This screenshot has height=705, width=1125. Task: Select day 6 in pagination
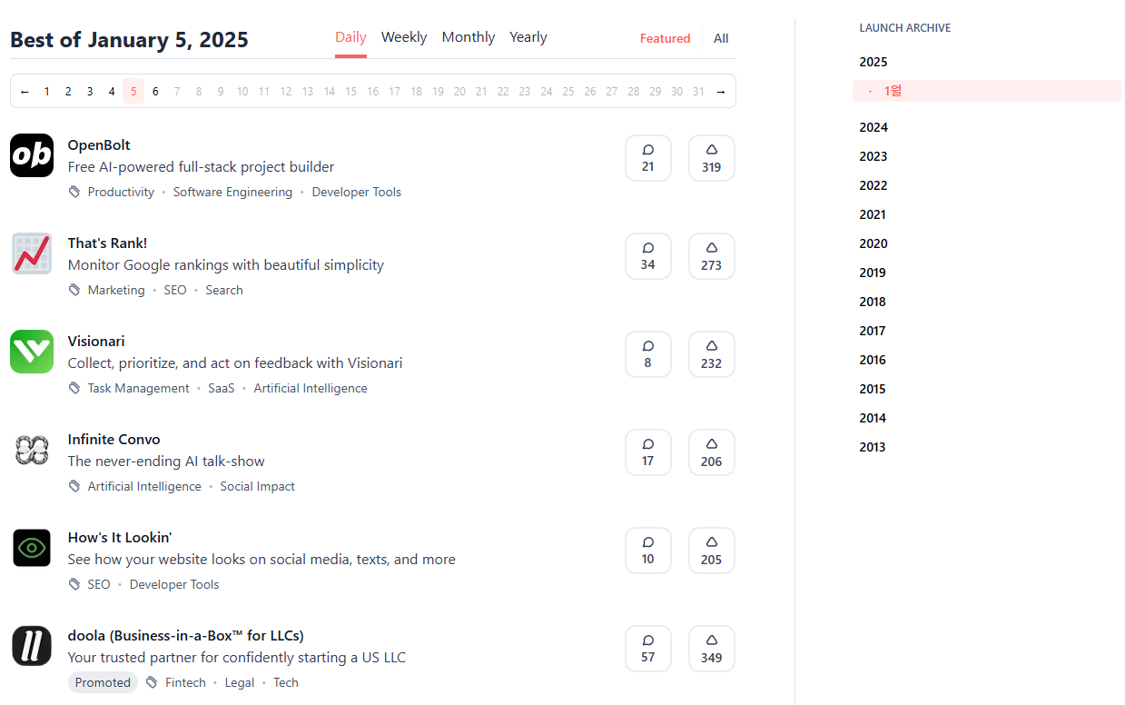(x=155, y=91)
